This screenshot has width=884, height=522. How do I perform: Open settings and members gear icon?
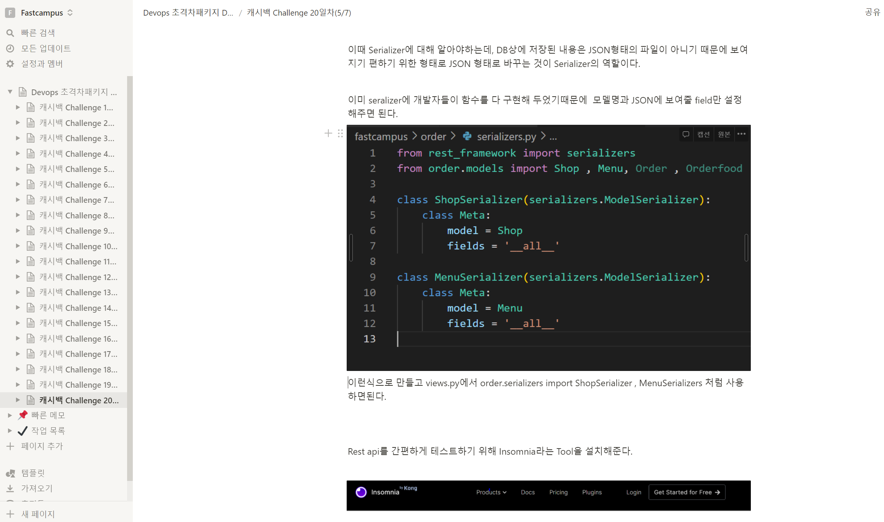10,64
